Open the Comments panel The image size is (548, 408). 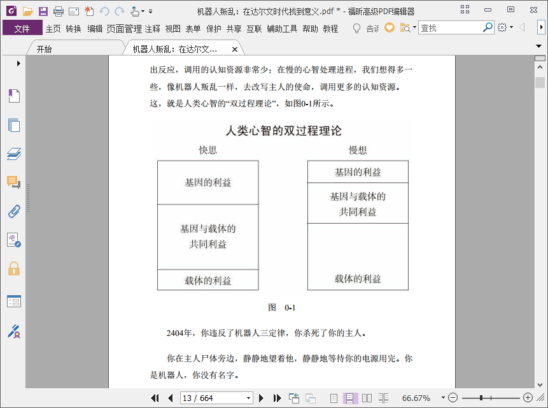click(14, 182)
